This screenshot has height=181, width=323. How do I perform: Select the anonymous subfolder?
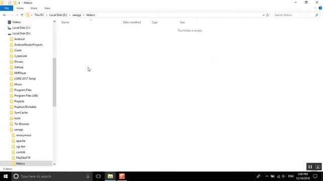click(x=24, y=135)
